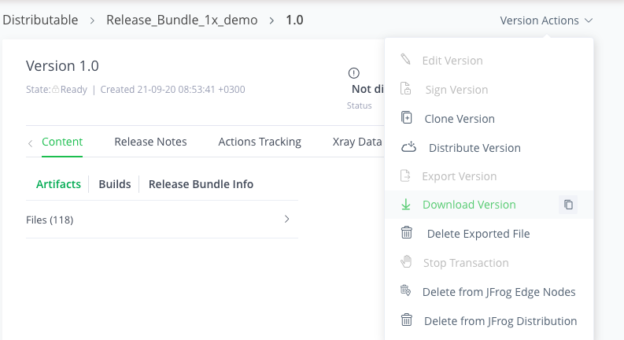Viewport: 624px width, 340px height.
Task: Click the Files (118) text
Action: pos(50,220)
